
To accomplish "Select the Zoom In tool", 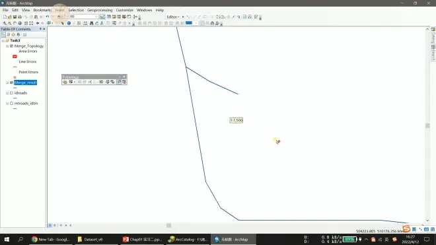I will (5, 23).
